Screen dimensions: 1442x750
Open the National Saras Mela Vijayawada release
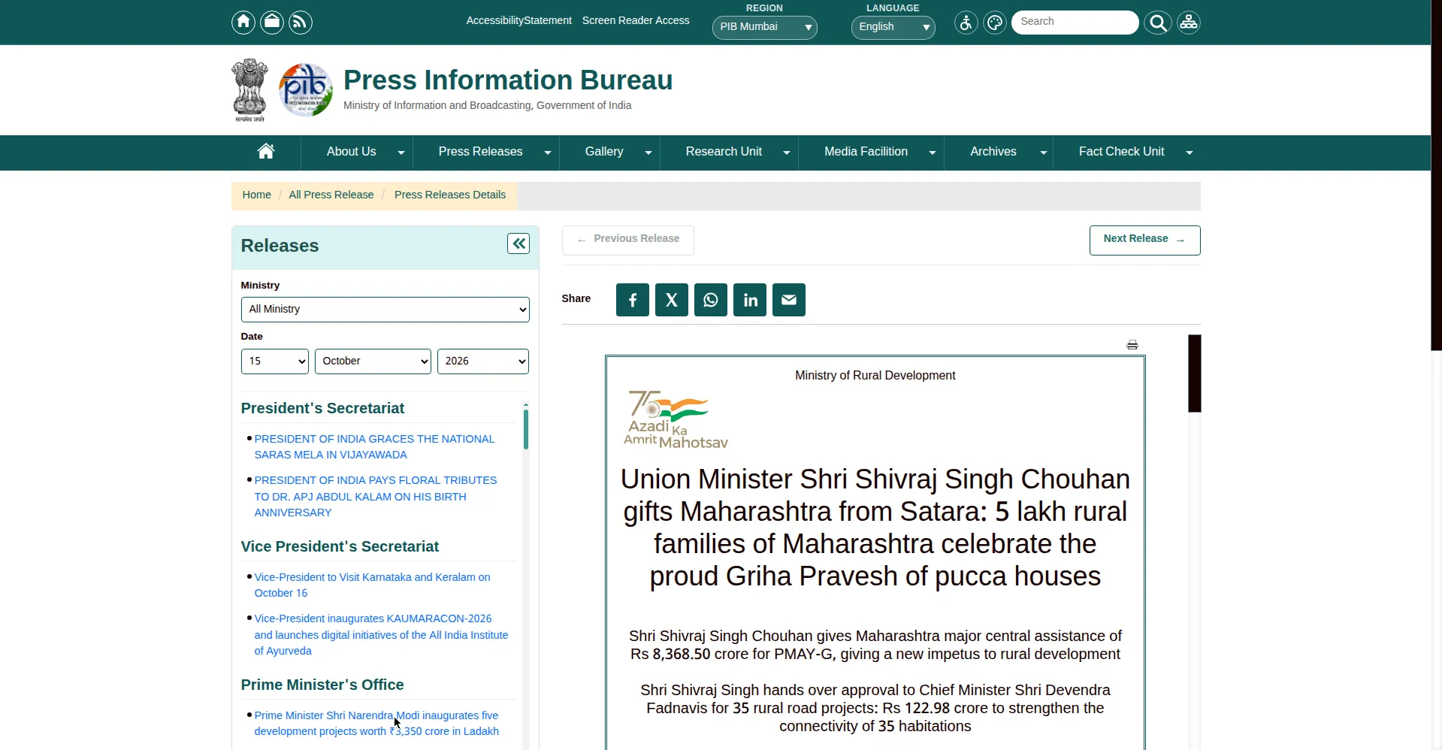coord(374,447)
